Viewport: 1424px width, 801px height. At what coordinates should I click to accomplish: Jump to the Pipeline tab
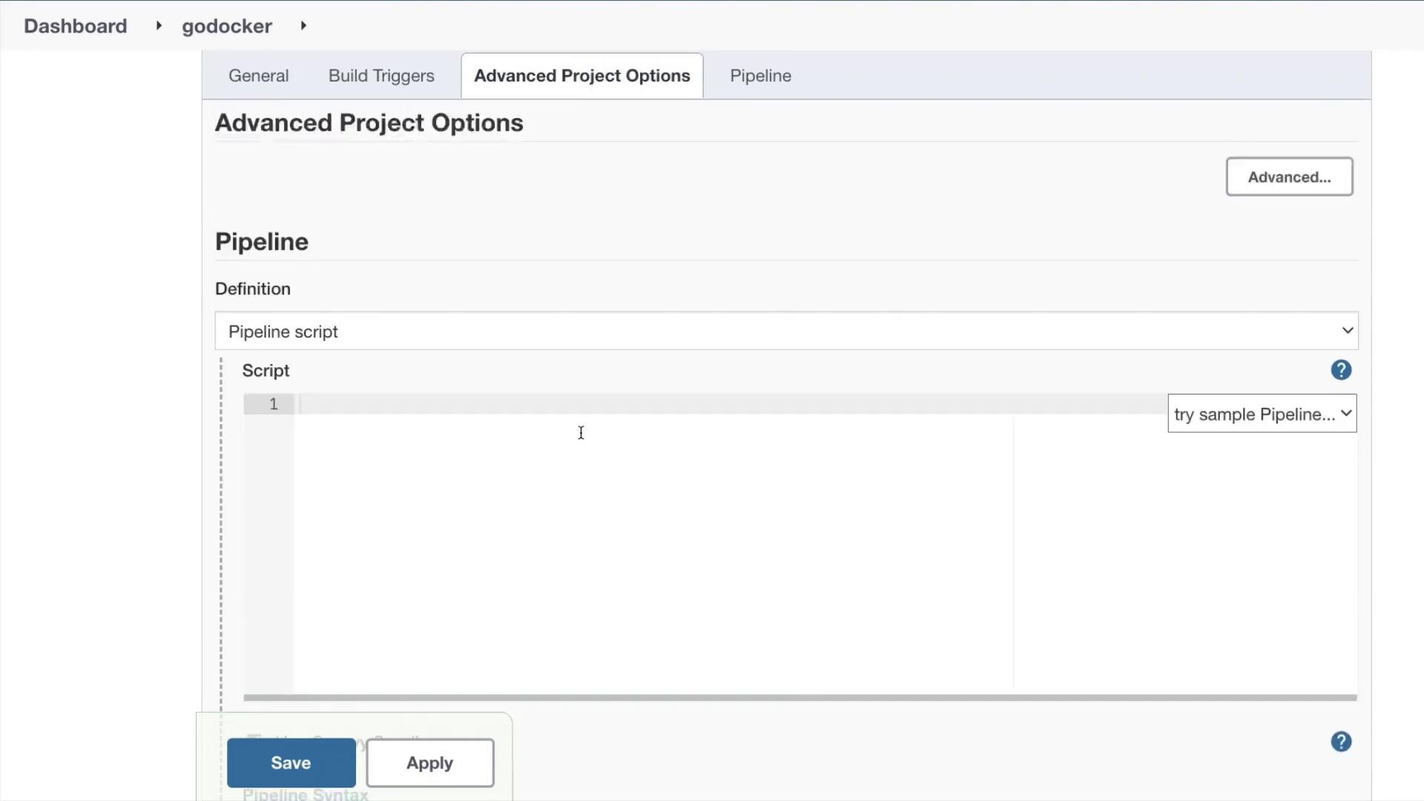[x=760, y=76]
